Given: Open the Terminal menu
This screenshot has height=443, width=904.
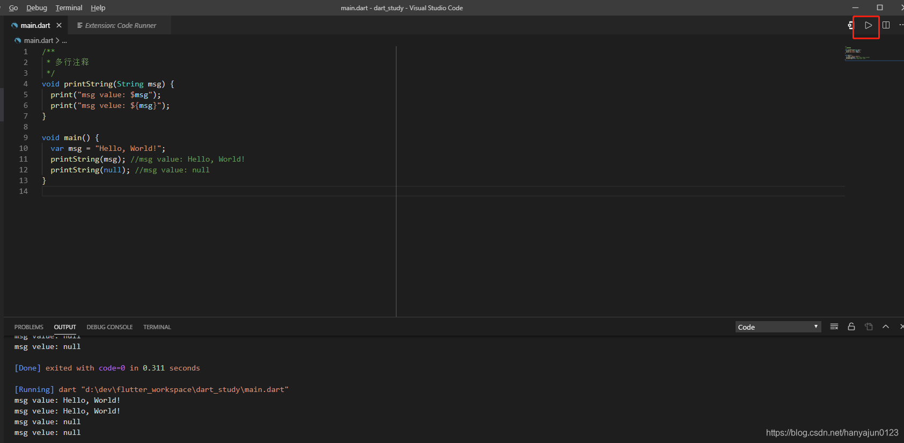Looking at the screenshot, I should 69,8.
